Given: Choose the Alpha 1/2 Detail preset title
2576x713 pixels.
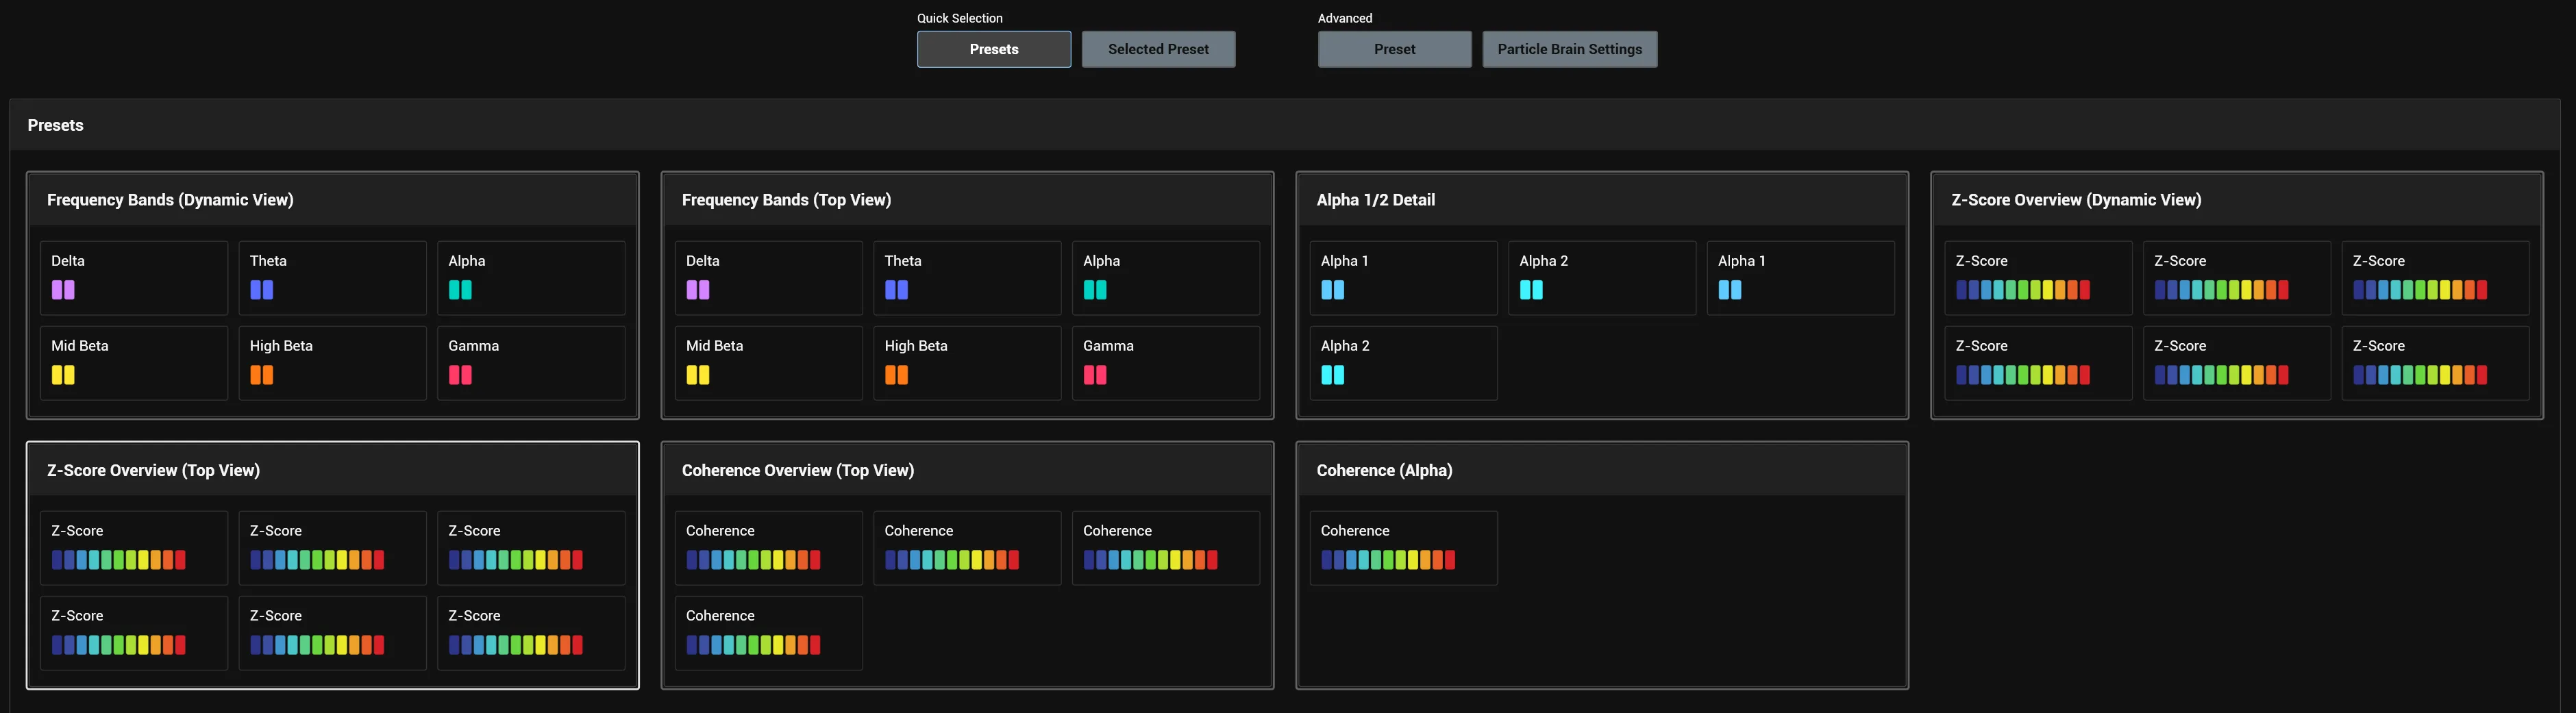Looking at the screenshot, I should coord(1375,200).
